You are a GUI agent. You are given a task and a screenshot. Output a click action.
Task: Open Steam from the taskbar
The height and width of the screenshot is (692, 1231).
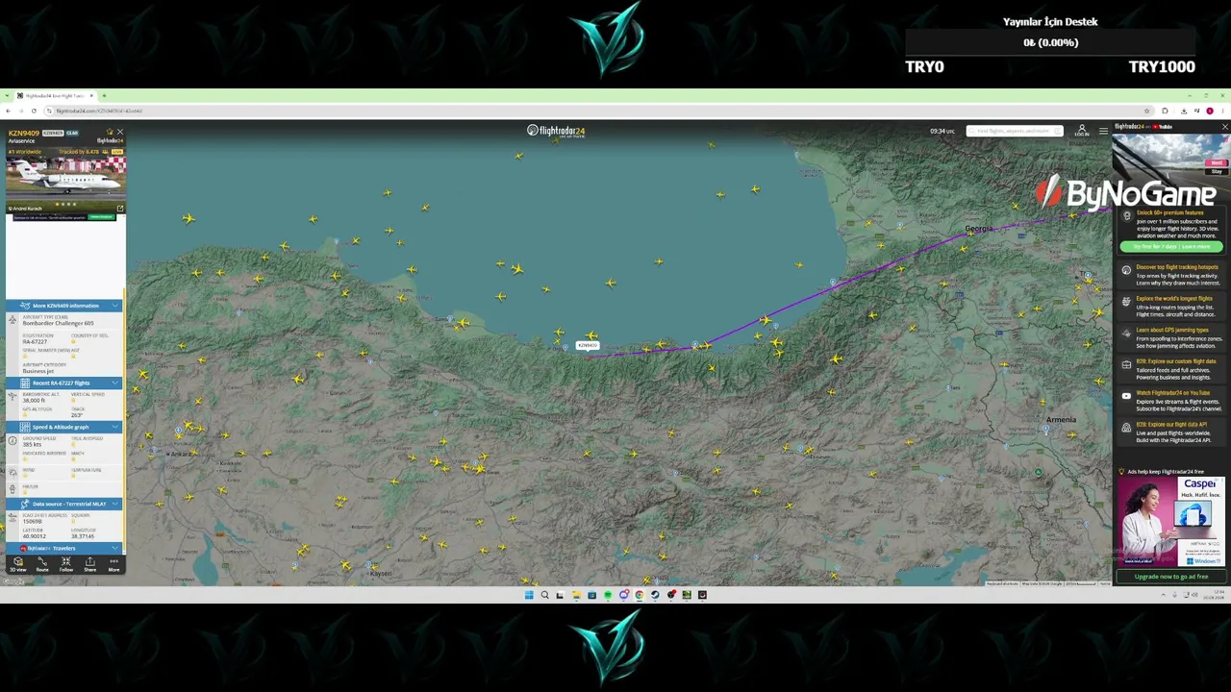655,595
